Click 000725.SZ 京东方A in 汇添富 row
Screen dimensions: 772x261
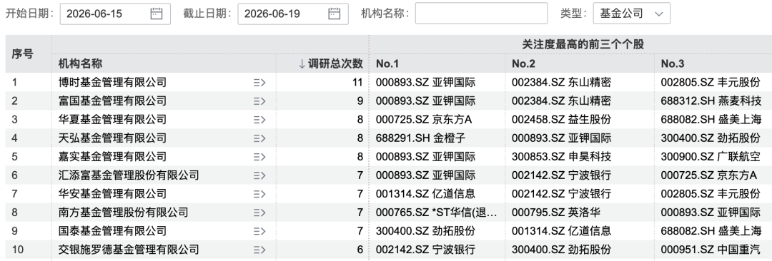click(x=709, y=175)
